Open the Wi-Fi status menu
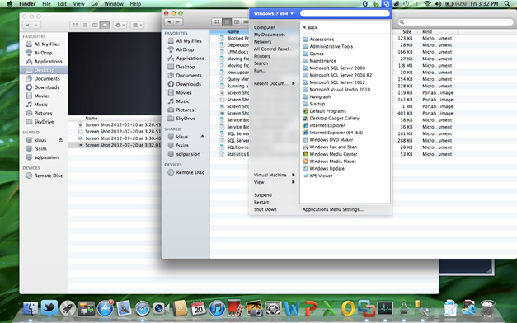This screenshot has height=323, width=517. [427, 4]
